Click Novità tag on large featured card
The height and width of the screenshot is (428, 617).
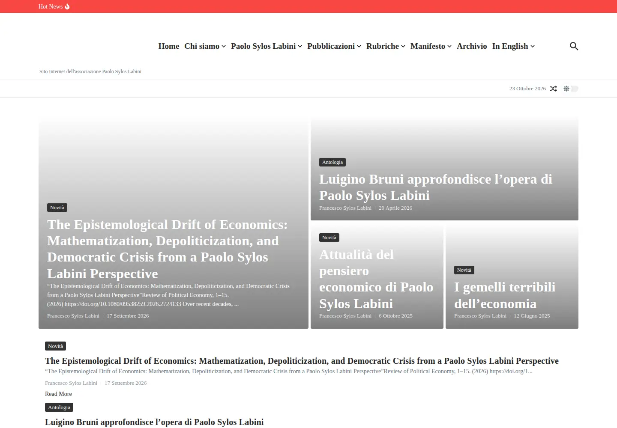pyautogui.click(x=57, y=208)
